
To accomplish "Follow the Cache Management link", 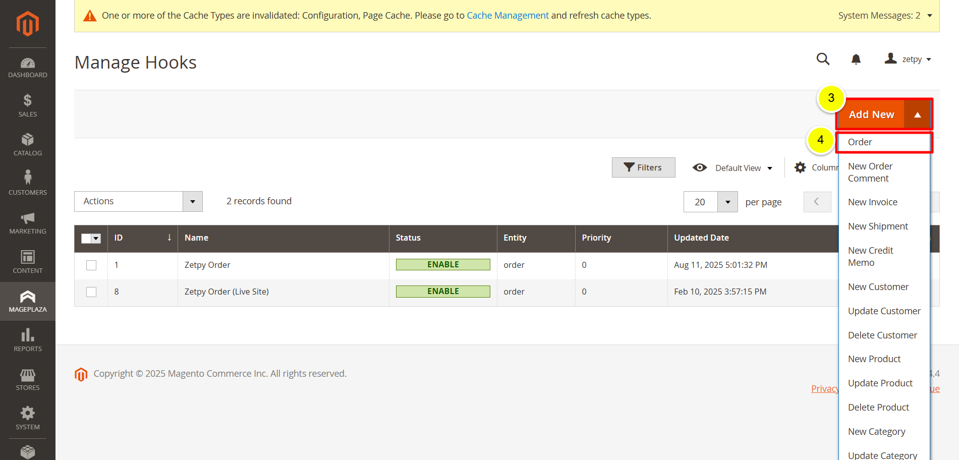I will tap(507, 16).
